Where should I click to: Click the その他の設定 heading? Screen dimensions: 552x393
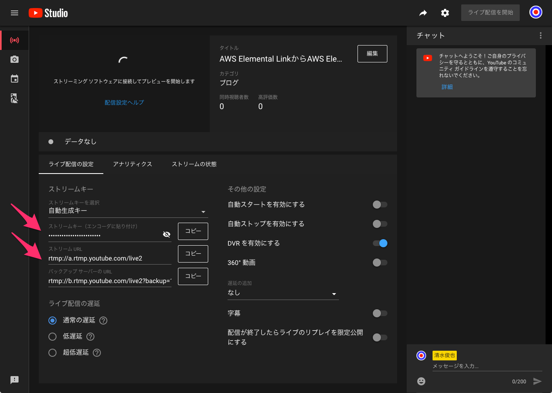[247, 189]
